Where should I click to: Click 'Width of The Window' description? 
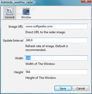(x=40, y=64)
